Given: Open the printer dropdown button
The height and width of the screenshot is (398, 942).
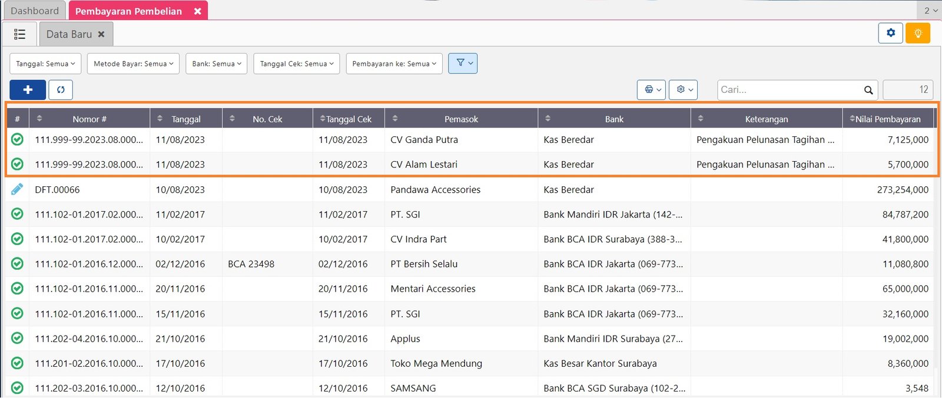Looking at the screenshot, I should click(651, 90).
